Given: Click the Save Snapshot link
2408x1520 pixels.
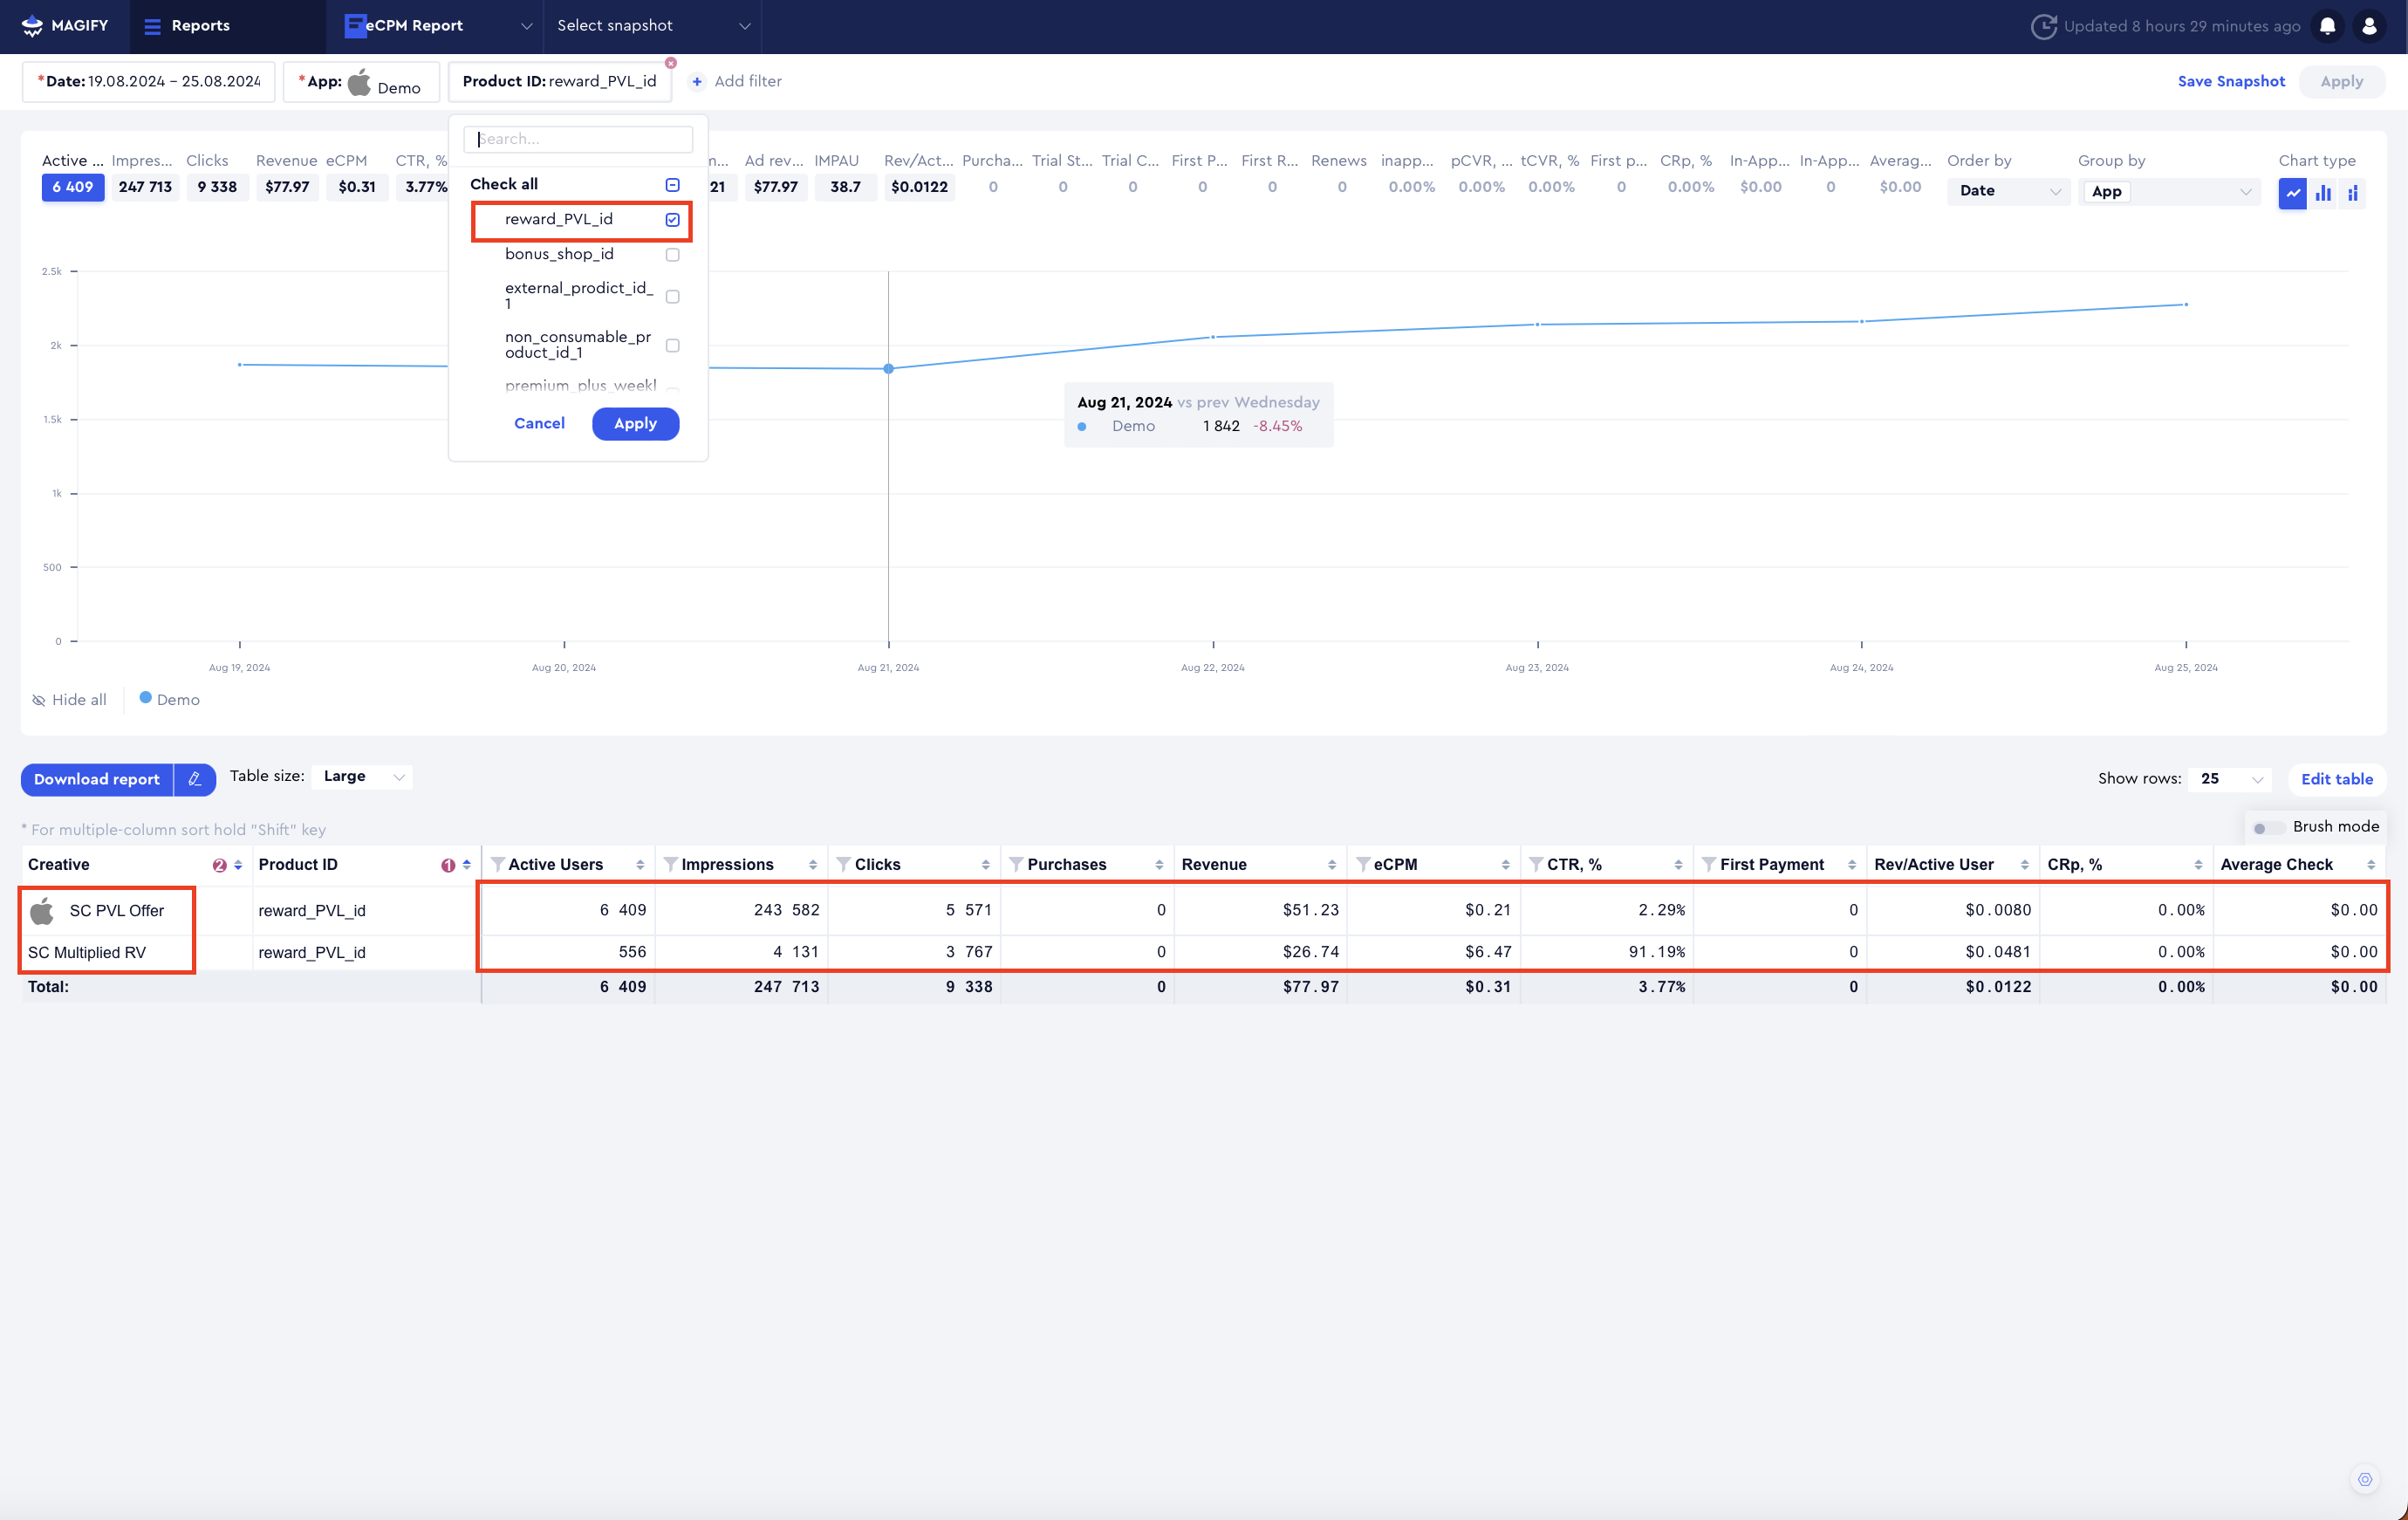Looking at the screenshot, I should [x=2231, y=81].
